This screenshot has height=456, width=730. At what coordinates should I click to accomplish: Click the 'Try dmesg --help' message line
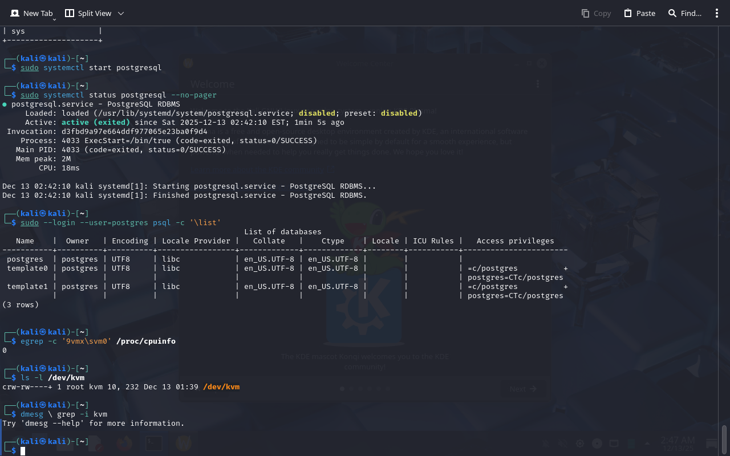94,424
